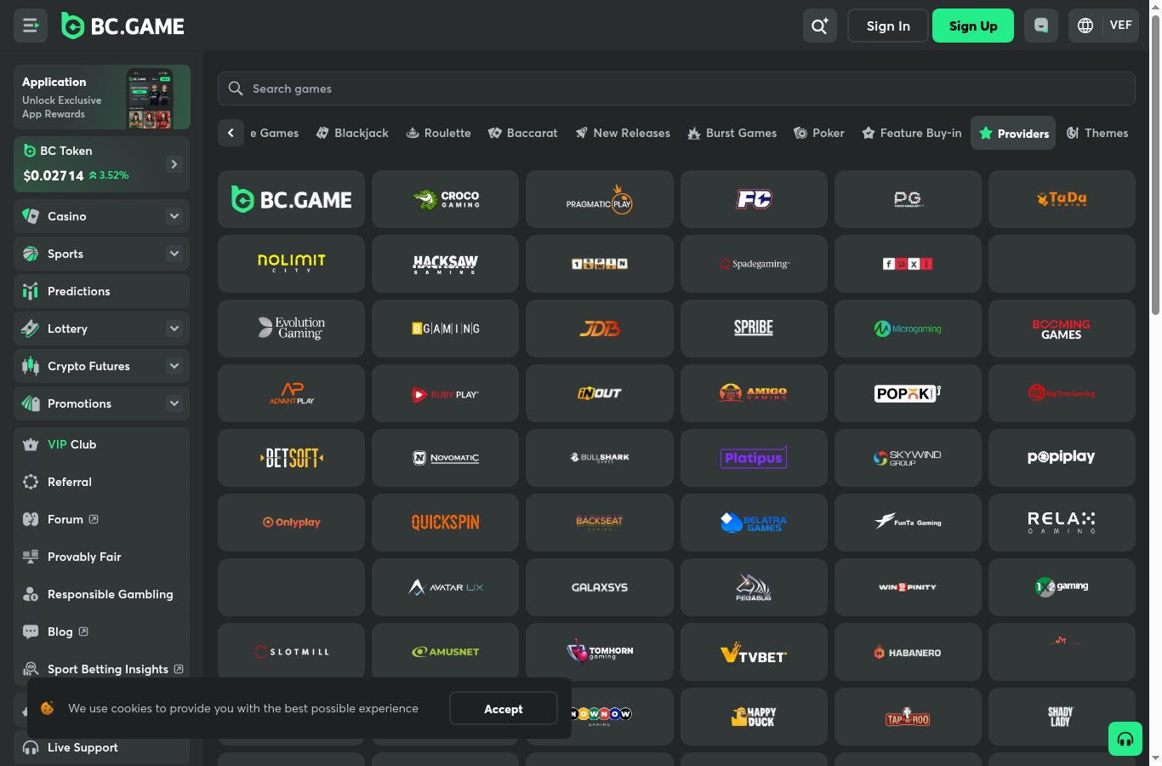
Task: Click the Poker chip icon in category bar
Action: coord(800,133)
